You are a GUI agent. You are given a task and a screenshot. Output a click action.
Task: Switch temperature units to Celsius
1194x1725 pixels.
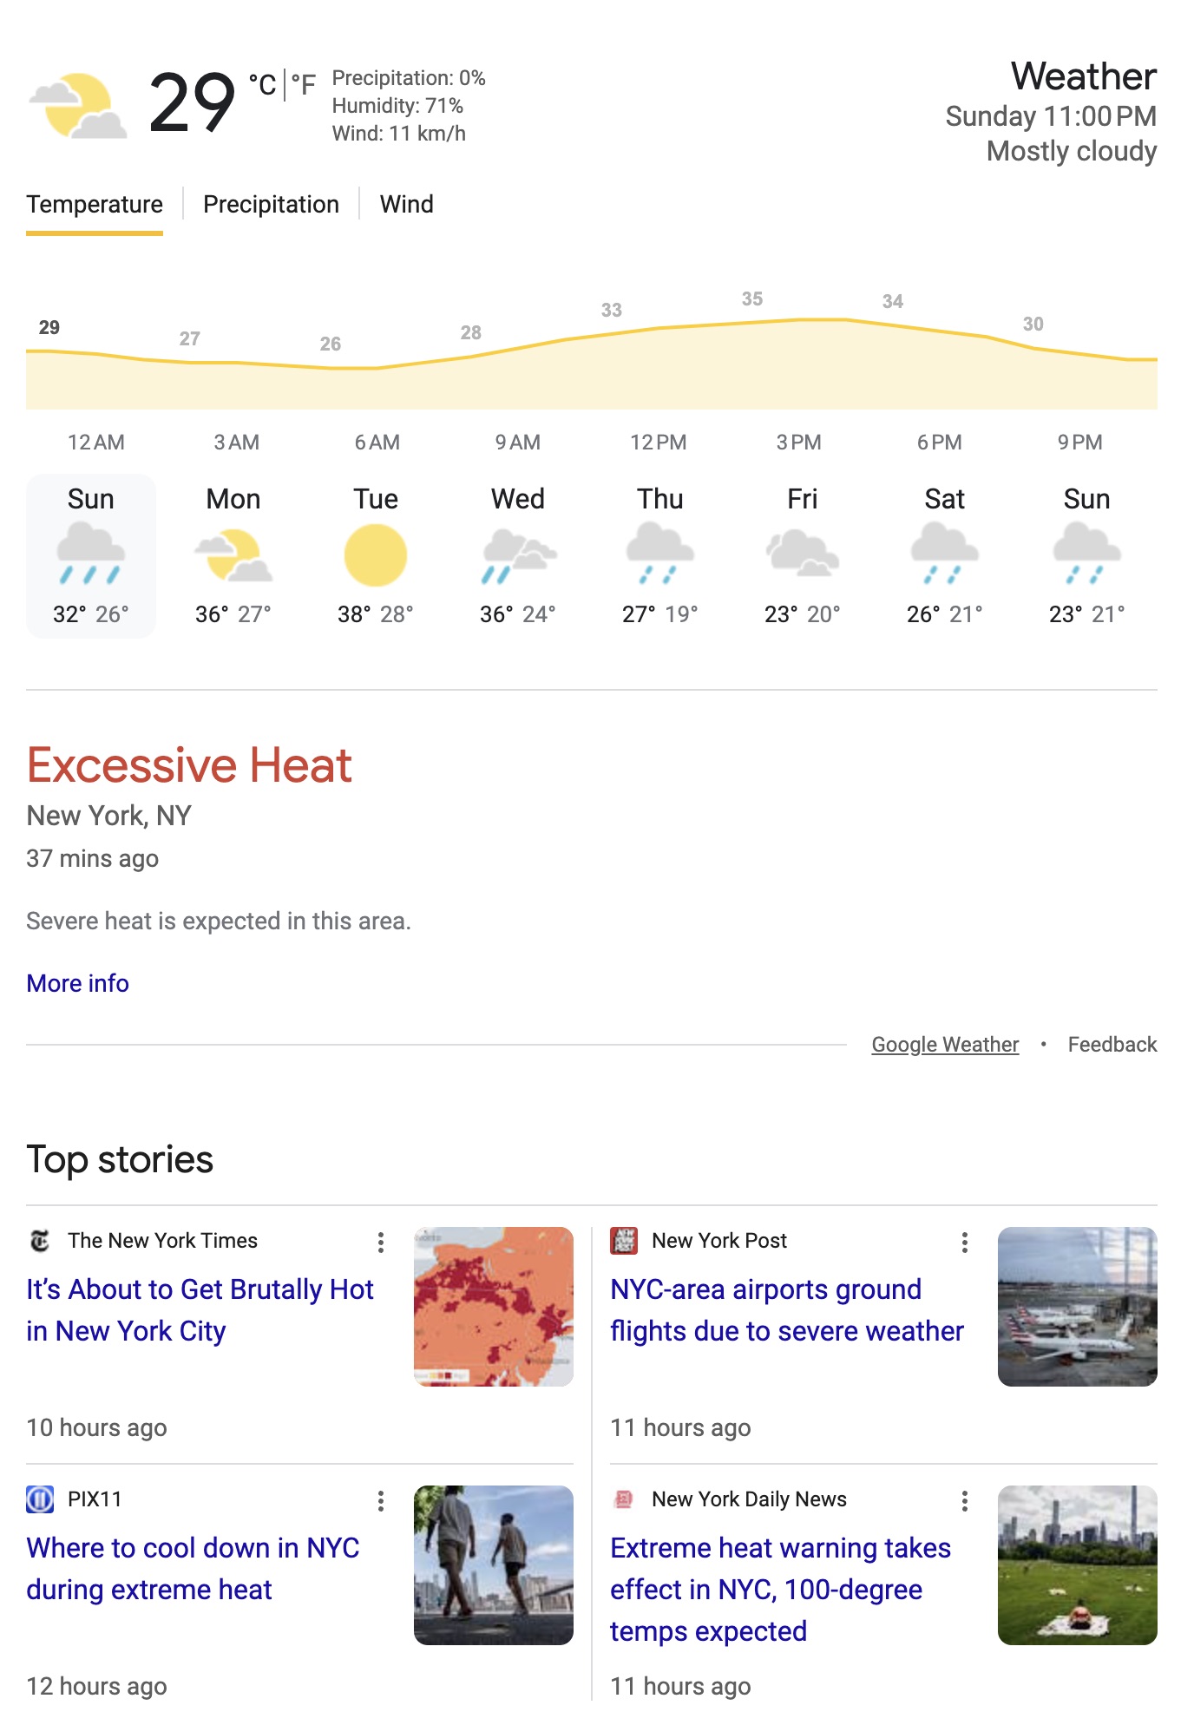262,84
